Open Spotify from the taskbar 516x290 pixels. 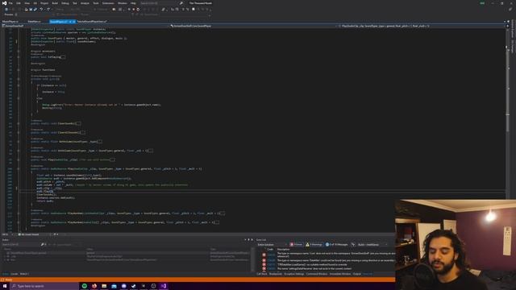pyautogui.click(x=85, y=286)
